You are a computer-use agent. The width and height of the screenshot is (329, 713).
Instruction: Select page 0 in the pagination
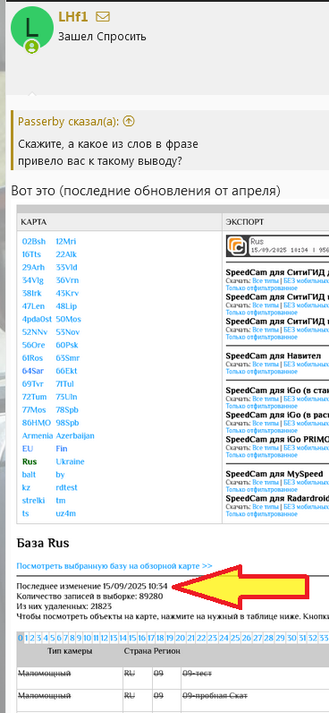(x=20, y=638)
